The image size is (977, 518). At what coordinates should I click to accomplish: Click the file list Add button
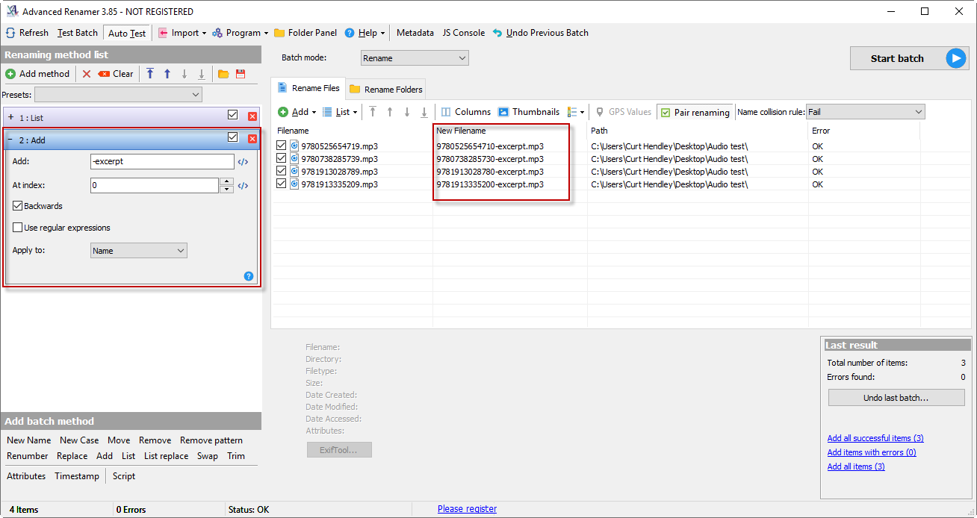click(x=297, y=112)
